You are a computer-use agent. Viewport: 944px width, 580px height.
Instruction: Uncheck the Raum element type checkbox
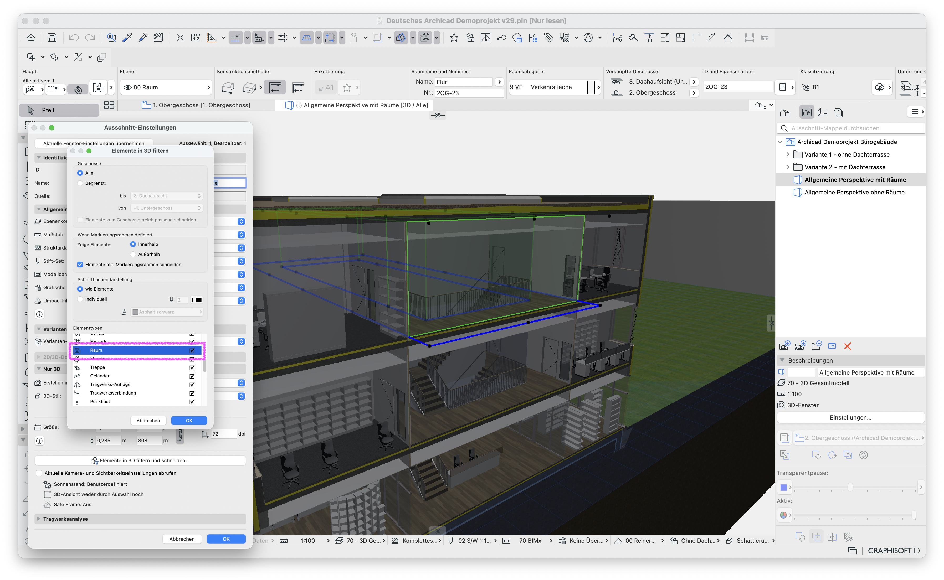coord(192,350)
